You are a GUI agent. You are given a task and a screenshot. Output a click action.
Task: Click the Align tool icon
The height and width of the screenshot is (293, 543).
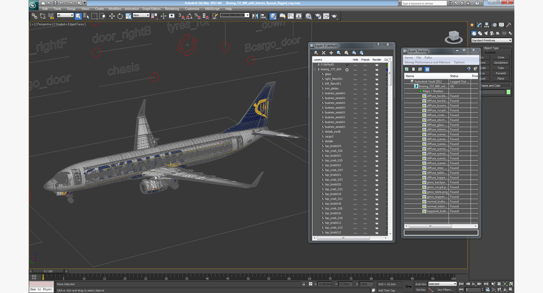pos(263,16)
